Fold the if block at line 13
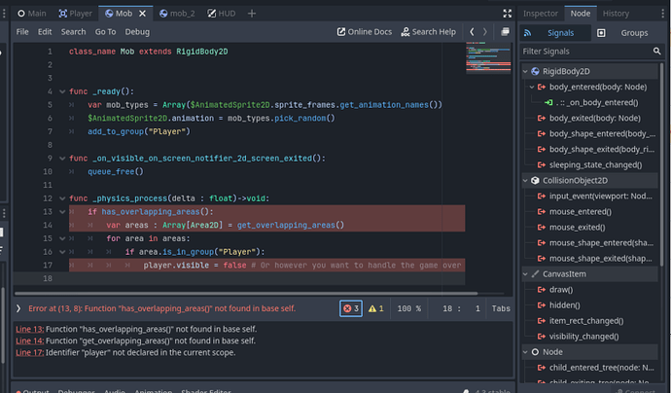Viewport: 671px width, 393px height. pos(62,212)
